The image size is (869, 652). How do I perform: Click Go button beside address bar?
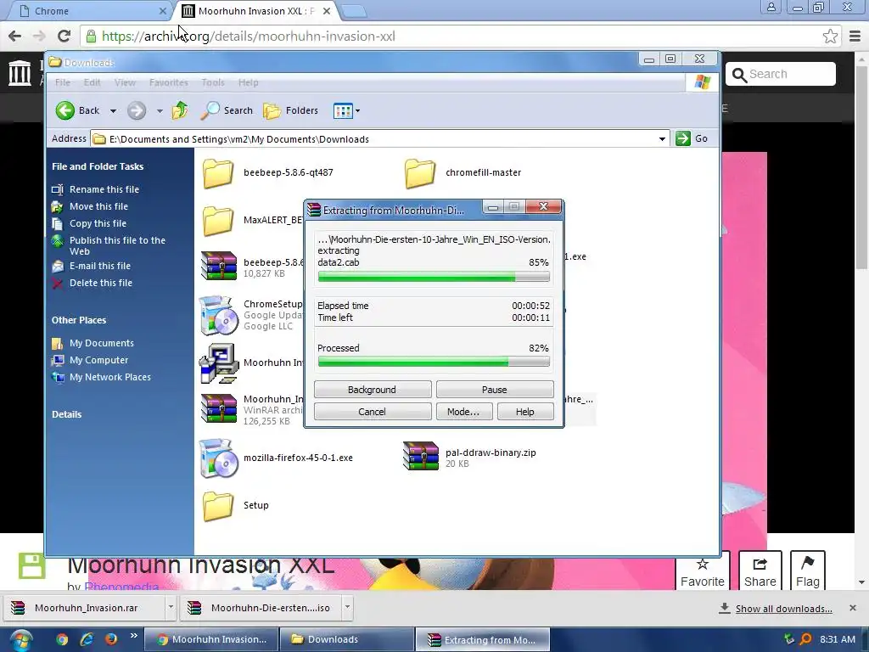click(692, 138)
